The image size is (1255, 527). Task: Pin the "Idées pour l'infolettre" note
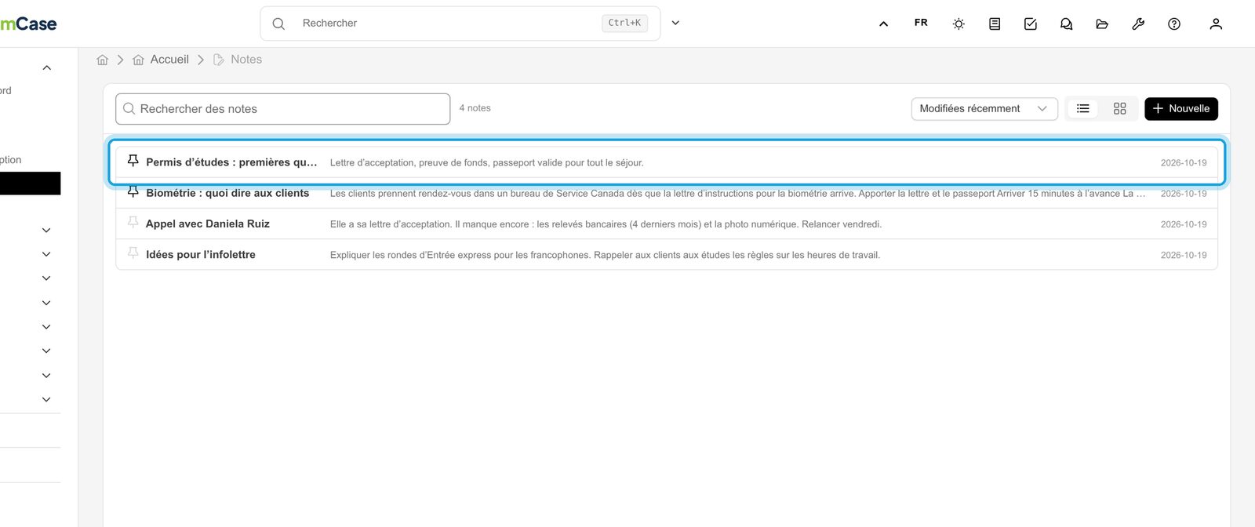click(x=133, y=253)
